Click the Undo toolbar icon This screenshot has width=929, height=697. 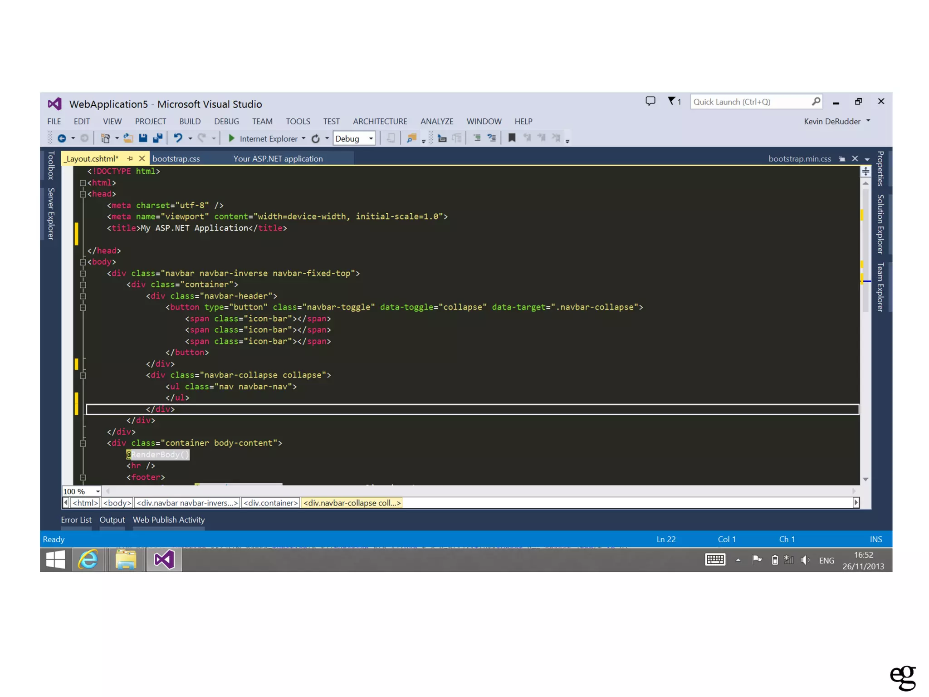[178, 138]
